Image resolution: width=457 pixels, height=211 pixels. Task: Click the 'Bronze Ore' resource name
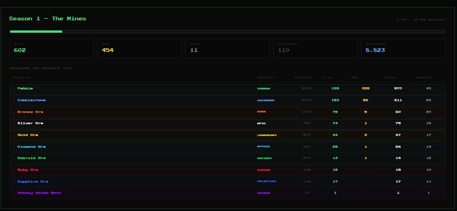coord(31,112)
